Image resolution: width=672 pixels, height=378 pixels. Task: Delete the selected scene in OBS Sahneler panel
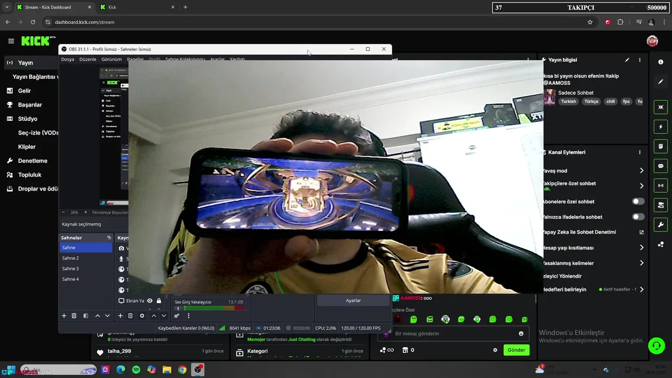coord(74,316)
